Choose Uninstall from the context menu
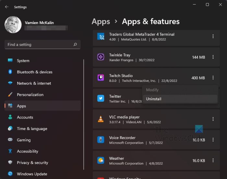Image resolution: width=227 pixels, height=179 pixels. [154, 99]
